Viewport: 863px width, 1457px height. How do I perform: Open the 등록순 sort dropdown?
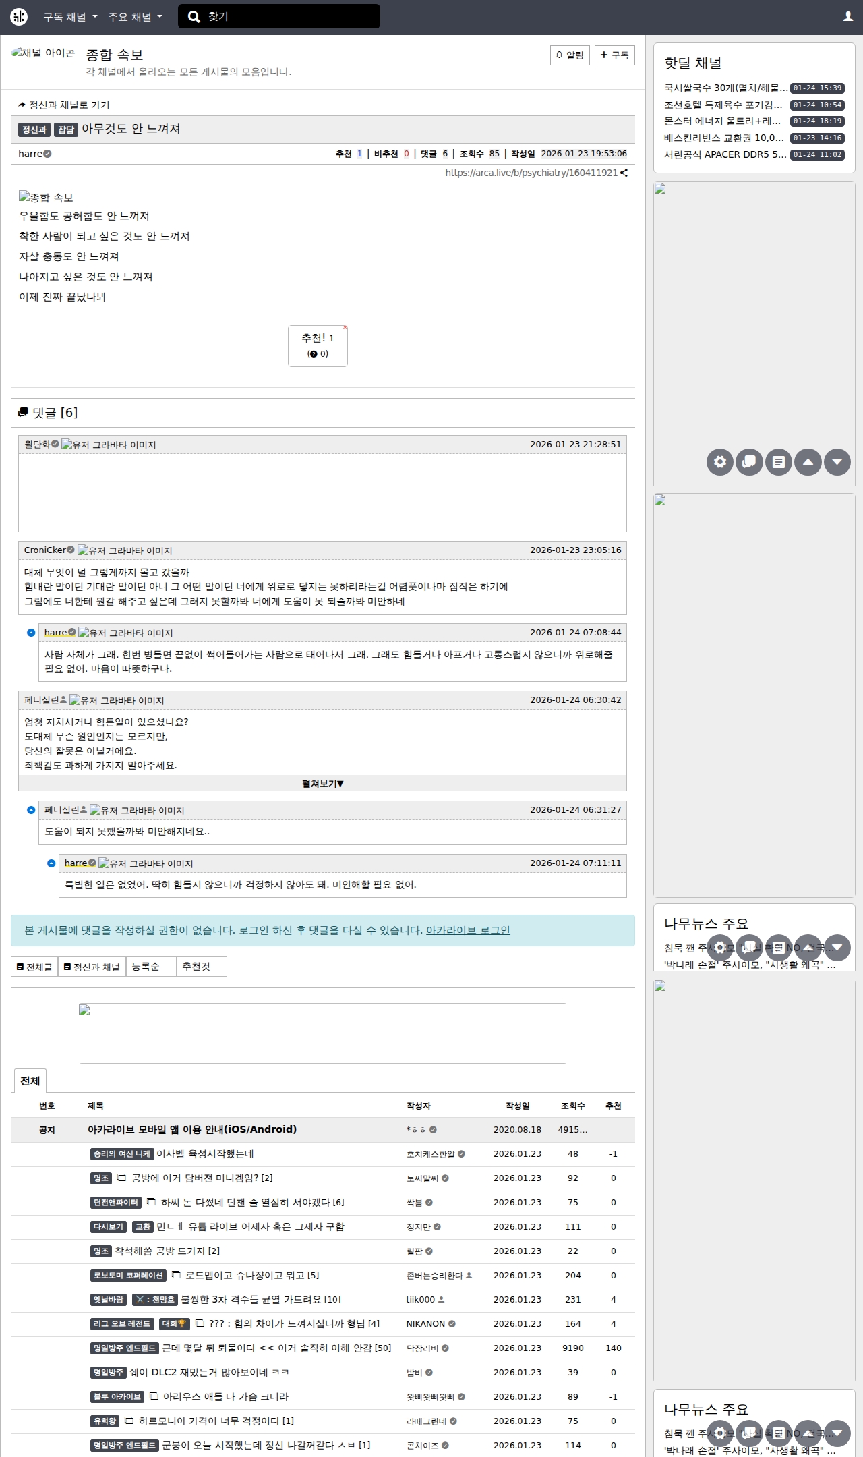[151, 967]
